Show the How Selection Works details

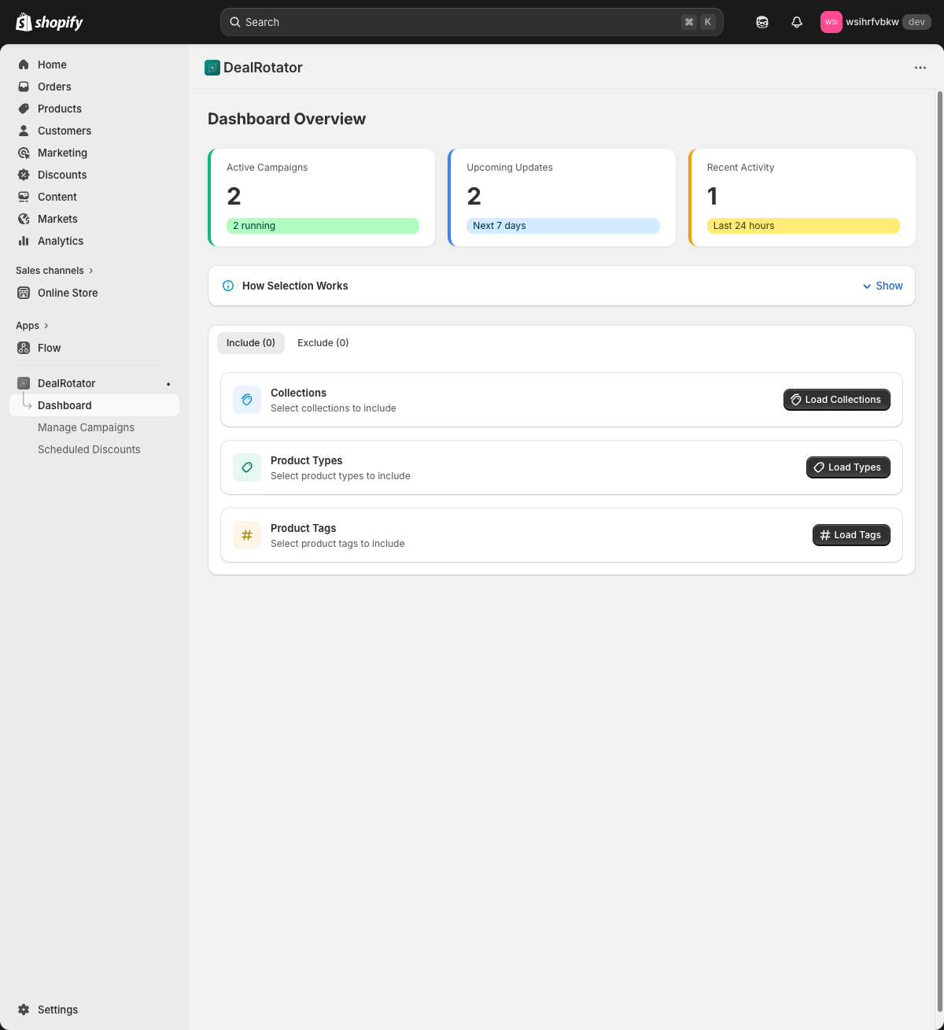pos(883,286)
